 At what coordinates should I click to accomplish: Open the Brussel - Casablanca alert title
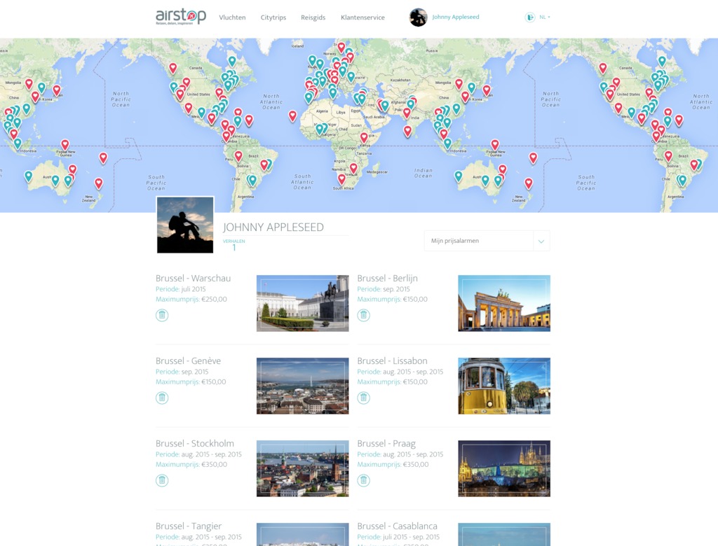click(398, 526)
